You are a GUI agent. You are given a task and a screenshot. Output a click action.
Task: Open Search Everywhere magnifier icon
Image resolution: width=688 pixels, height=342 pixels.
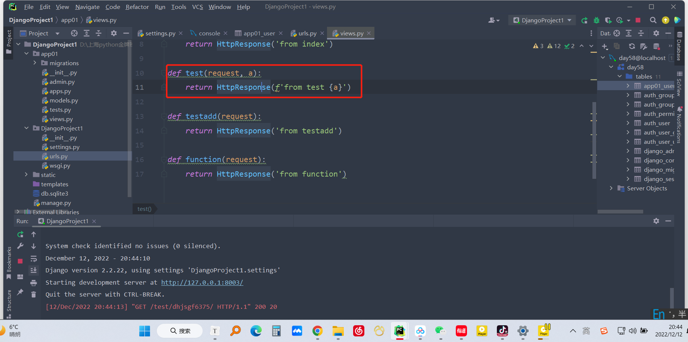[x=653, y=20]
